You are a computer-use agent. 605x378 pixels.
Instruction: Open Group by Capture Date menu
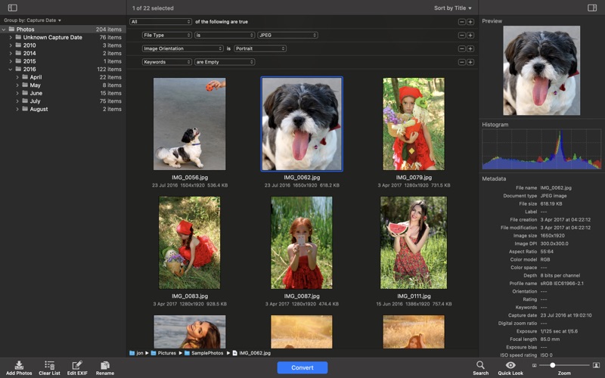[33, 20]
